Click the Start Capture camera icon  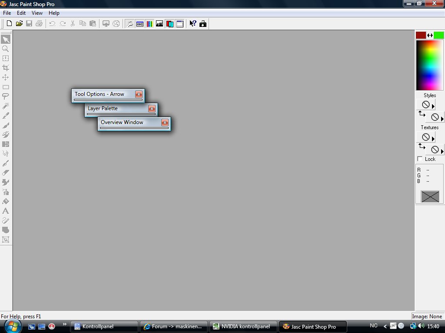click(203, 23)
